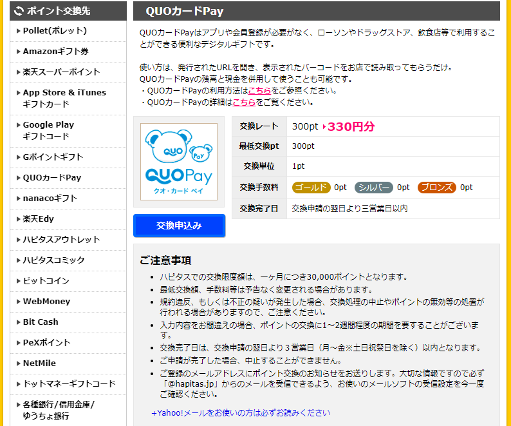The height and width of the screenshot is (426, 511).
Task: Click the ブロンズ rank badge
Action: tap(437, 188)
